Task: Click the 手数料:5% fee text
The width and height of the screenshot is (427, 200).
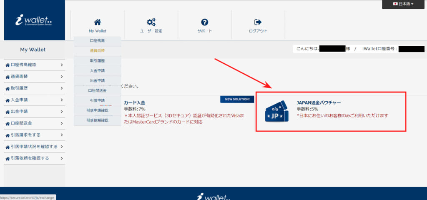Action: (307, 109)
